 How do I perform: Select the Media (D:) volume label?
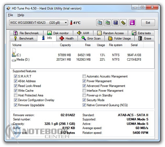(23, 60)
